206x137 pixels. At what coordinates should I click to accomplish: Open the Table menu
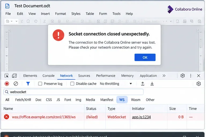tap(90, 14)
